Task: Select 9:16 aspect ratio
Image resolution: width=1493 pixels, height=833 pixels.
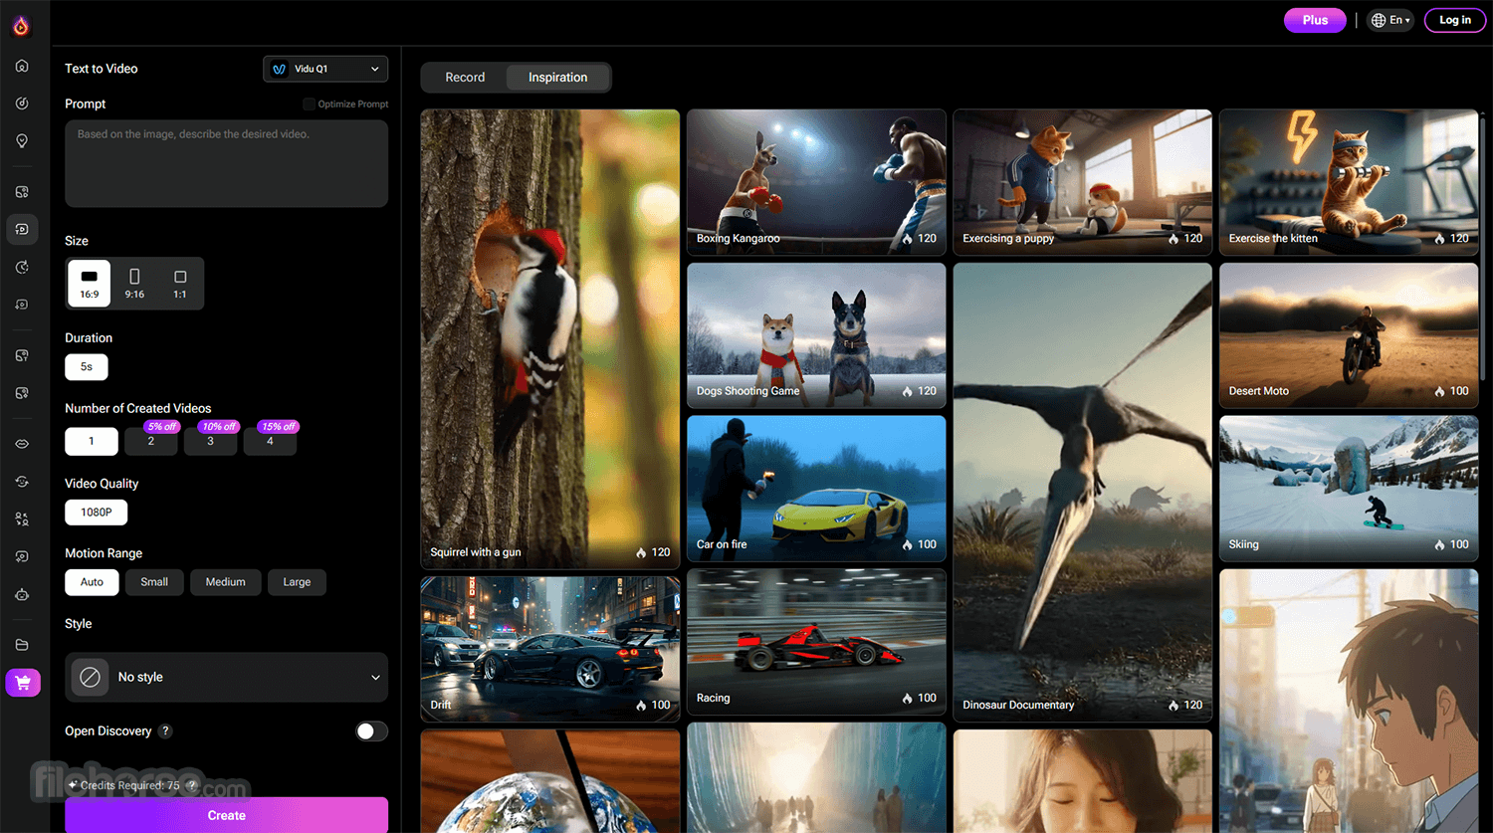Action: pyautogui.click(x=134, y=283)
